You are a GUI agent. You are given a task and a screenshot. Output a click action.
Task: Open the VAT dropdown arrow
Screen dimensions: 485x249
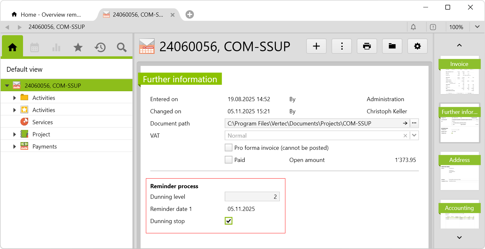(x=414, y=136)
